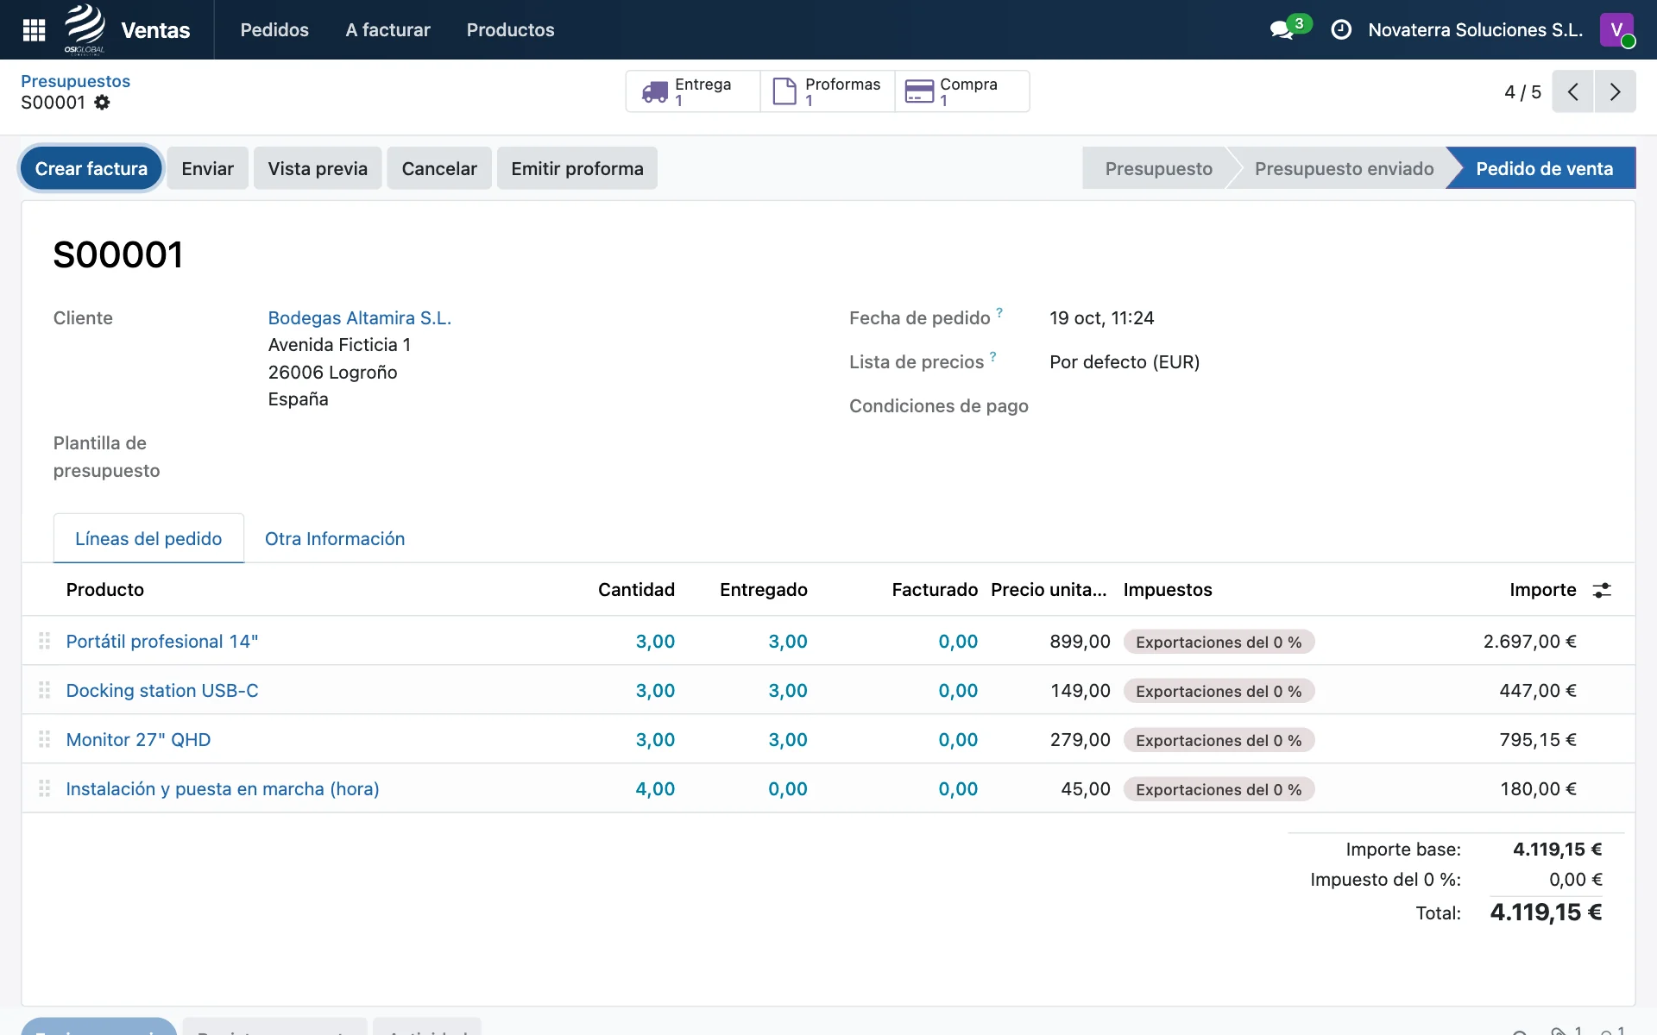Open the Pedidos menu
Screen dimensions: 1657x1035
point(274,30)
